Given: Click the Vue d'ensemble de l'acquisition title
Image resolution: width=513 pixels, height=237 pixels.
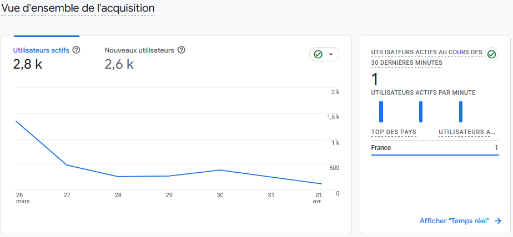Looking at the screenshot, I should pos(78,8).
